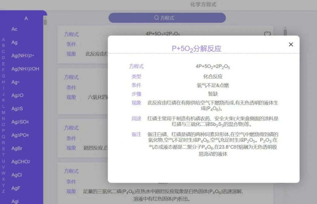This screenshot has width=317, height=204.
Task: Click the 化合反应 type value
Action: 213,77
